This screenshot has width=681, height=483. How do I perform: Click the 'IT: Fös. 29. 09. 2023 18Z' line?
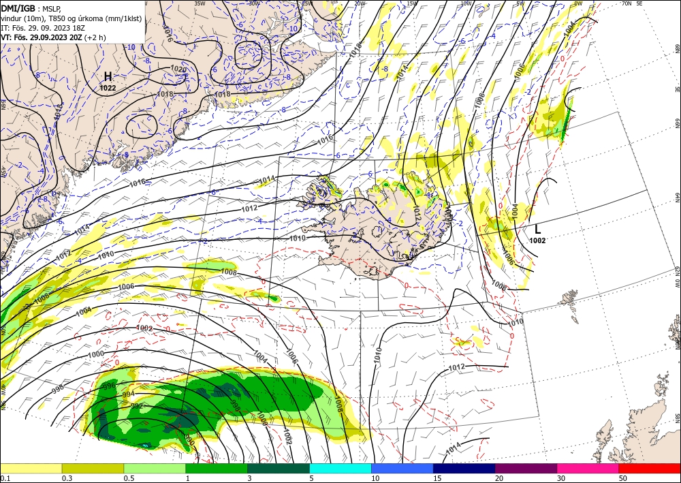click(43, 28)
